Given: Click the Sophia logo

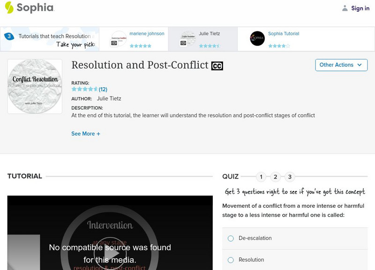Looking at the screenshot, I should click(x=30, y=7).
